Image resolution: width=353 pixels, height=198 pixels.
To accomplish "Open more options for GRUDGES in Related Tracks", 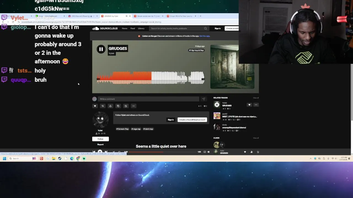I will [256, 105].
